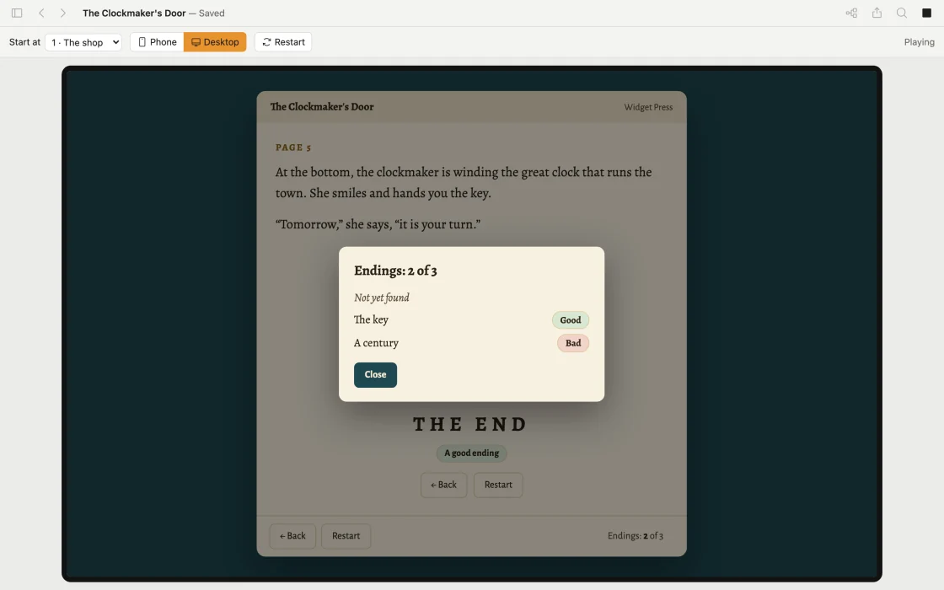Click the paragraph beginning 'At the bottom'
944x590 pixels.
(464, 182)
